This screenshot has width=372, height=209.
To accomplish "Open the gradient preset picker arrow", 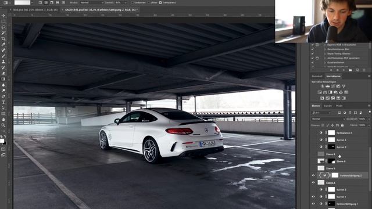I will (x=32, y=2).
